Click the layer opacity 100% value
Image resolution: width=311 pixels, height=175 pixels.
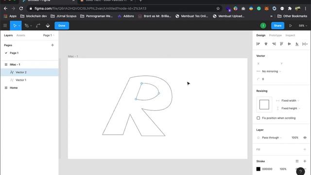coord(295,138)
